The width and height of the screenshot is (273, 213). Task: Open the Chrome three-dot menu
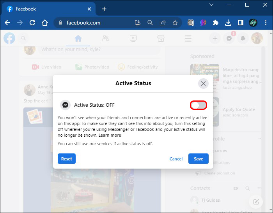(266, 23)
